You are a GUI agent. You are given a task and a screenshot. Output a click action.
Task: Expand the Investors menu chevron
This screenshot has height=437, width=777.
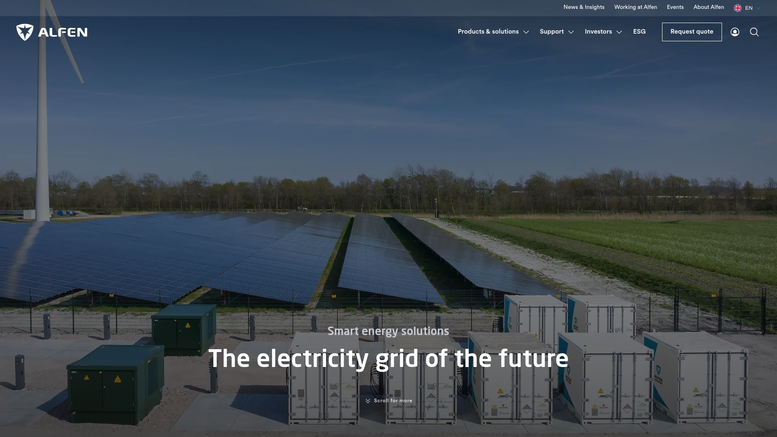[x=619, y=32]
